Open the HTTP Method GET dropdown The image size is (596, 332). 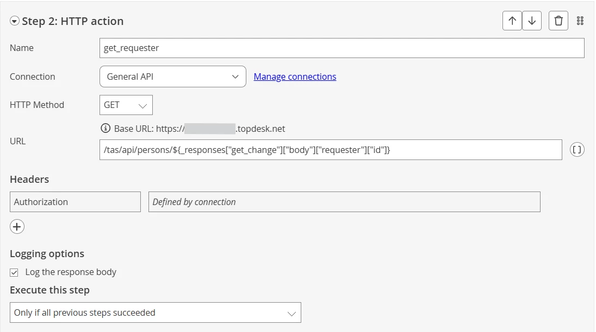pos(126,105)
